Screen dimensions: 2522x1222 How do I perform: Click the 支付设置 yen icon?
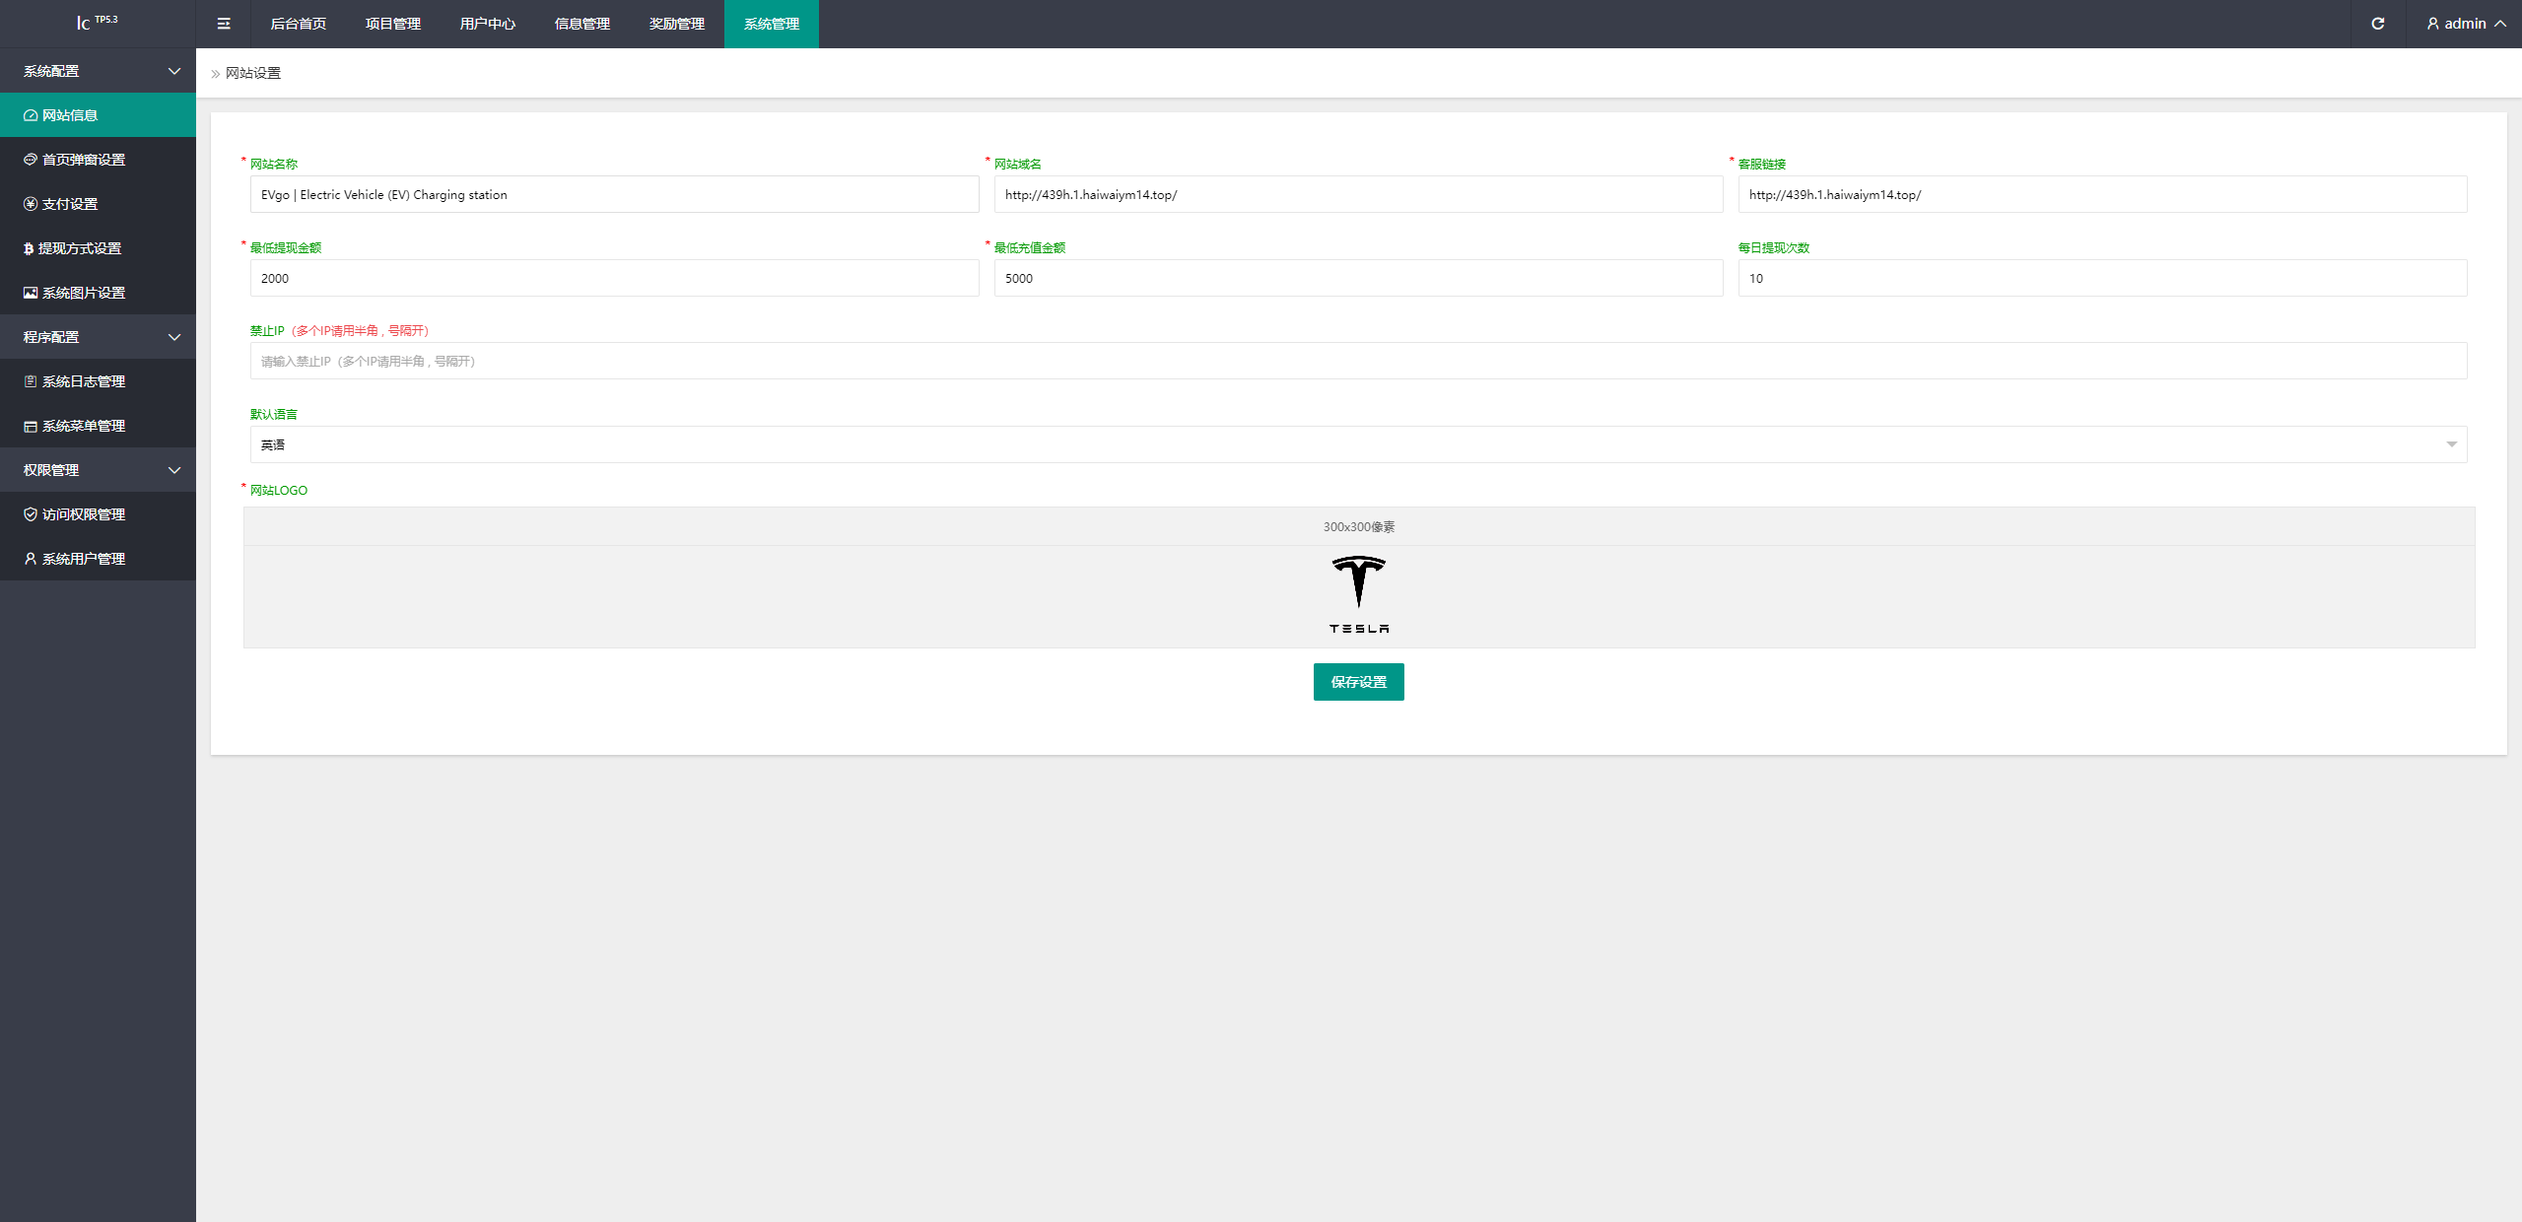pos(31,204)
